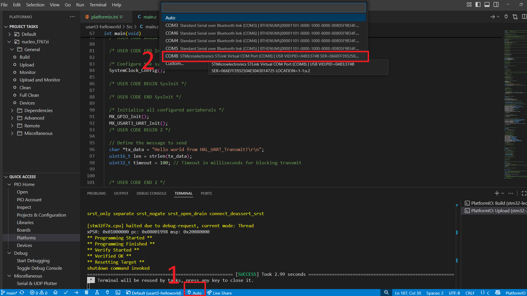Open the Terminal menu in menu bar

(98, 5)
